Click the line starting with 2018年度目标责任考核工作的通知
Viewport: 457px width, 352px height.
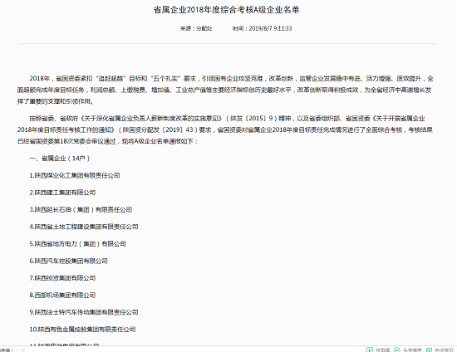[x=224, y=130]
